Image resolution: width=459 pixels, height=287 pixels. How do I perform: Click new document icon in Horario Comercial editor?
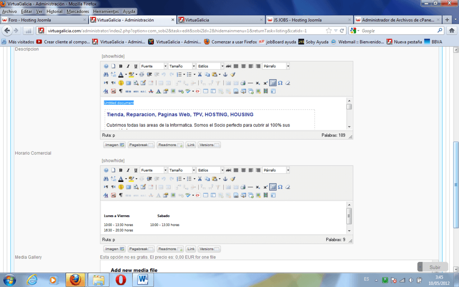pyautogui.click(x=113, y=170)
